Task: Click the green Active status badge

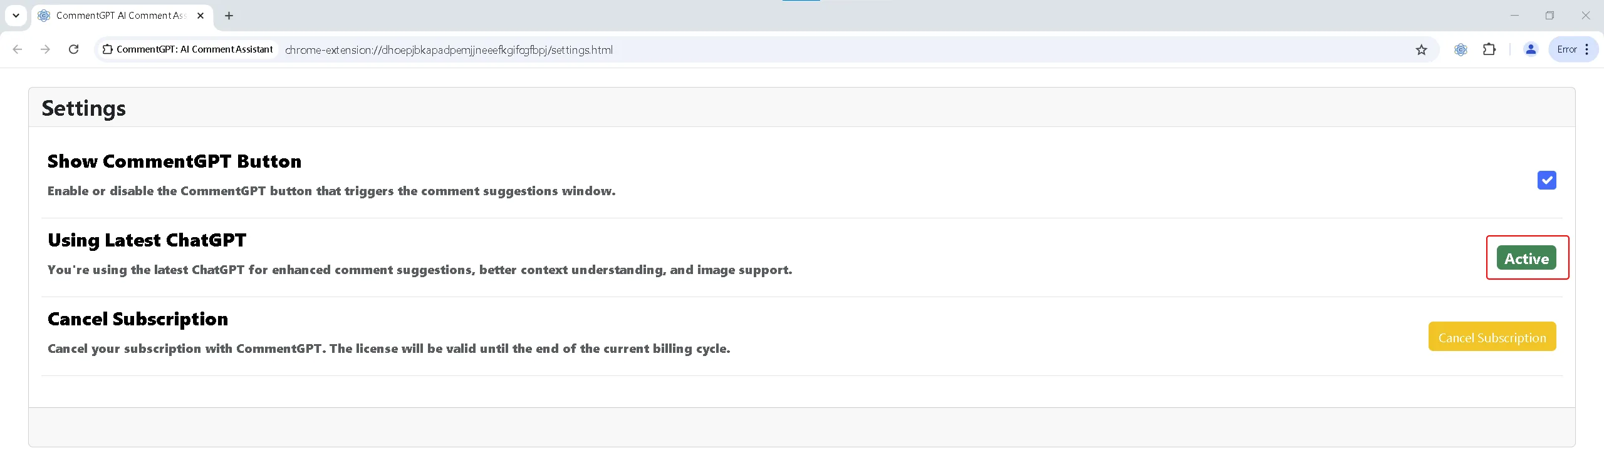Action: click(x=1526, y=258)
